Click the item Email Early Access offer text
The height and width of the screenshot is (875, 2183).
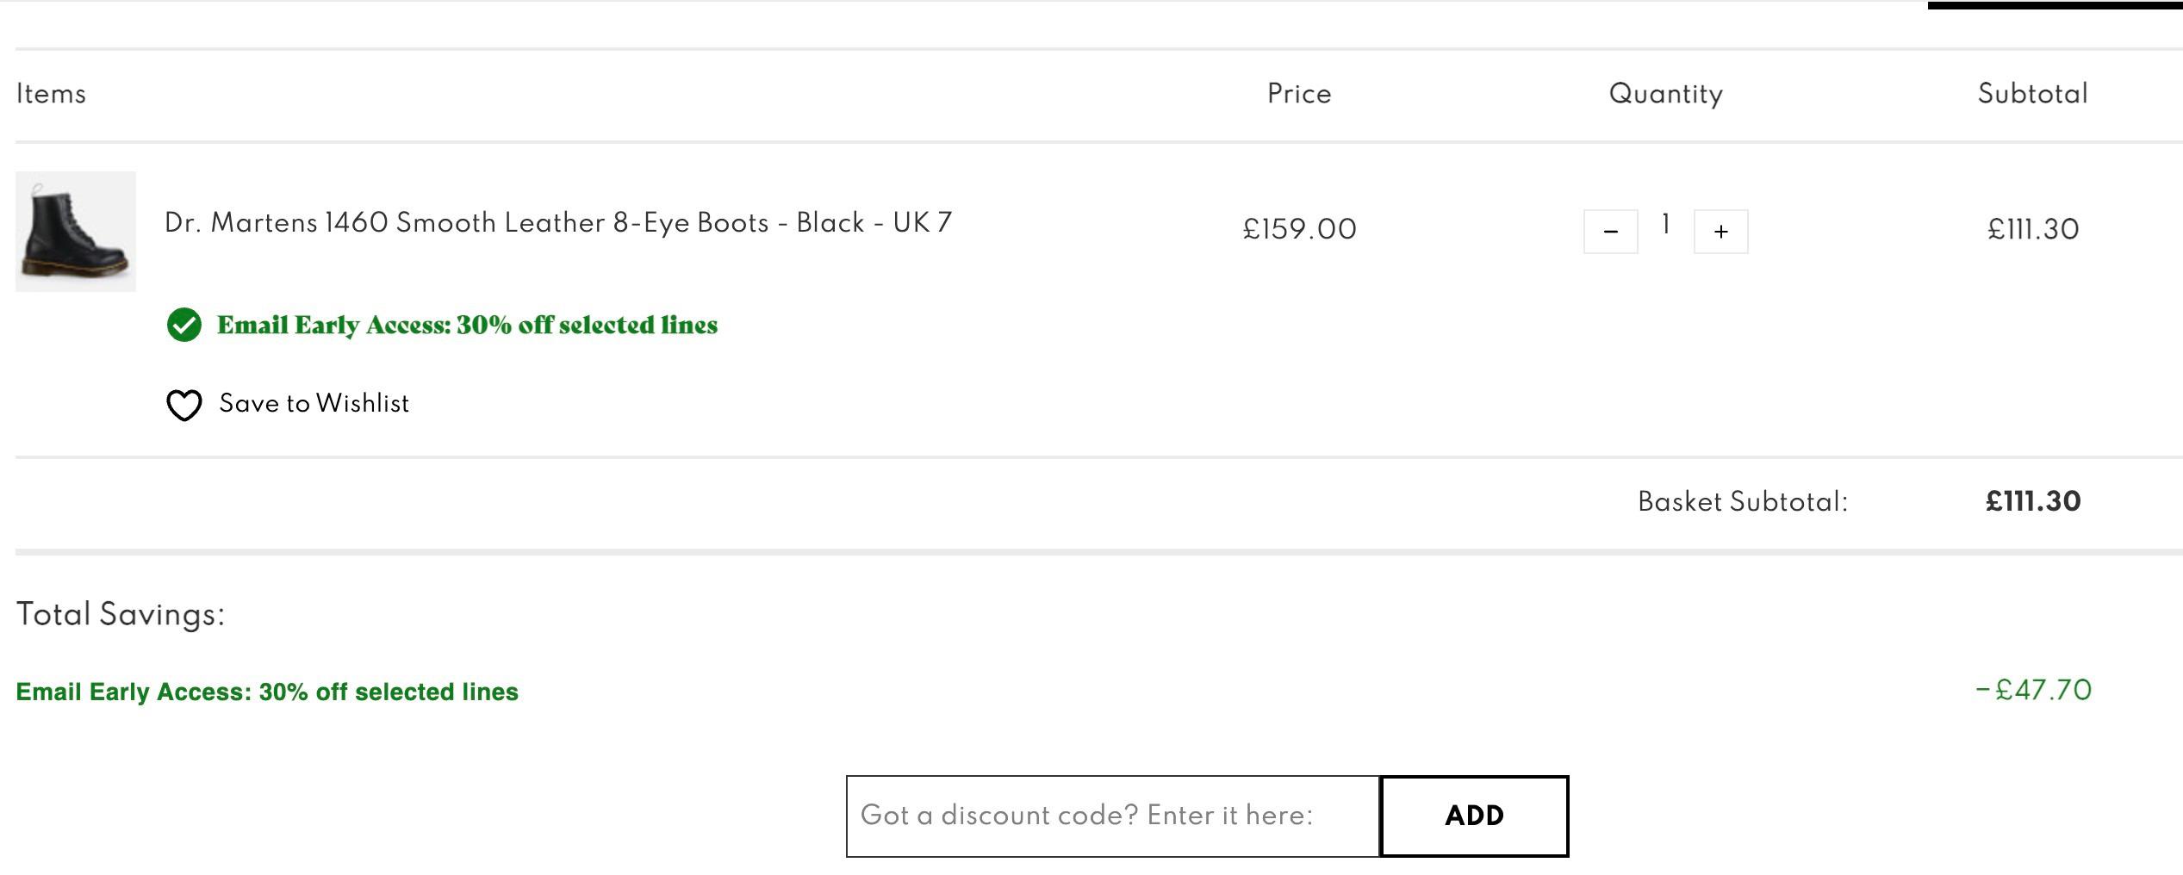[467, 326]
